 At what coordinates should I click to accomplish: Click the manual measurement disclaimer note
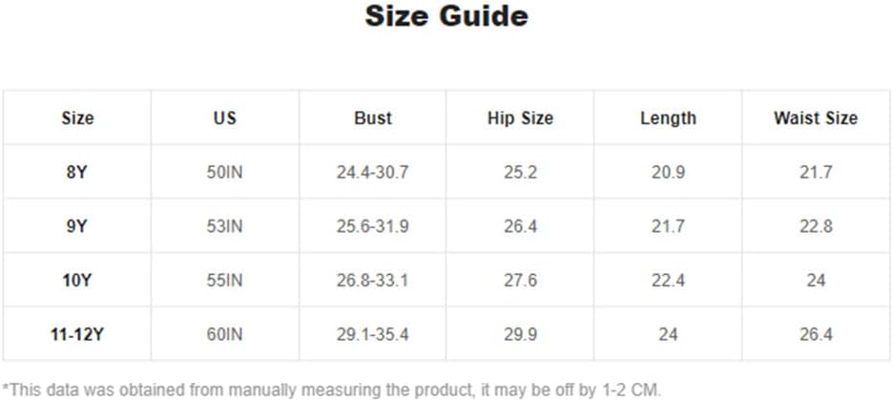pos(333,390)
